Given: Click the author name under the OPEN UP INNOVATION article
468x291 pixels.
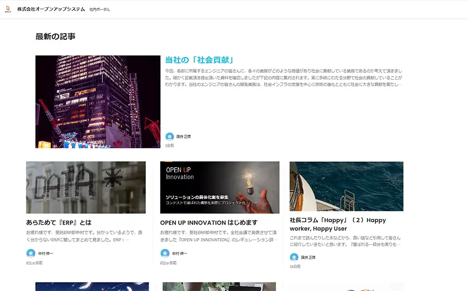Looking at the screenshot, I should [179, 254].
